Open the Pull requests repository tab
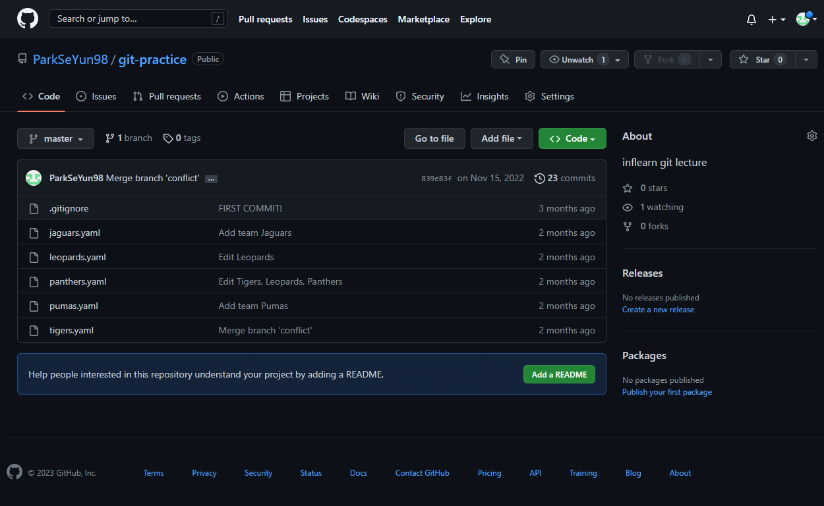This screenshot has width=824, height=506. click(x=167, y=96)
